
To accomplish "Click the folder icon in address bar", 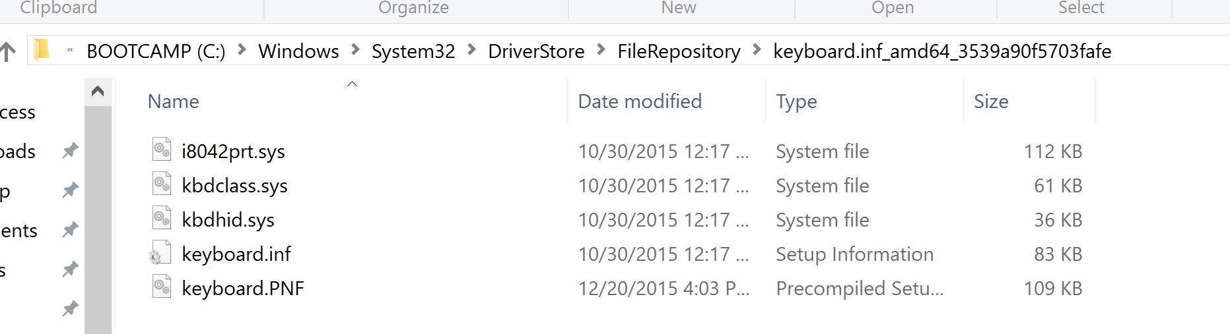I will point(42,50).
